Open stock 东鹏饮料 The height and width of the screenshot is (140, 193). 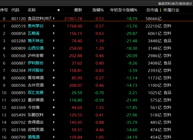36,115
